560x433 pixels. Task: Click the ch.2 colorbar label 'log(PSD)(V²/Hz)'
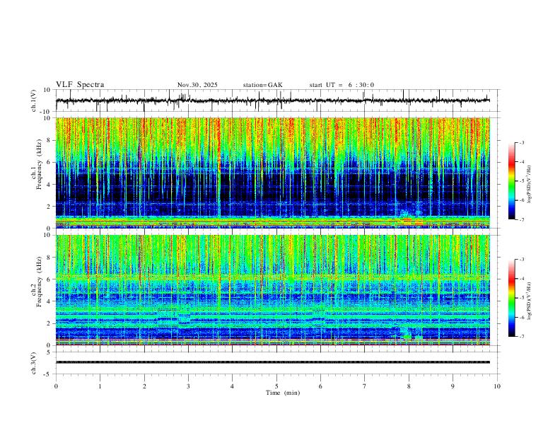point(530,301)
